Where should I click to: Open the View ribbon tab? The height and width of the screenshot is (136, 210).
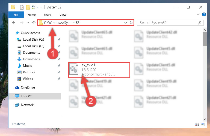(x=63, y=15)
